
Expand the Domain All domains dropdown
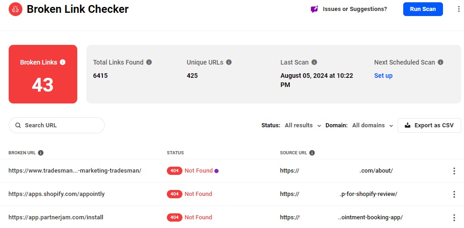pyautogui.click(x=373, y=125)
